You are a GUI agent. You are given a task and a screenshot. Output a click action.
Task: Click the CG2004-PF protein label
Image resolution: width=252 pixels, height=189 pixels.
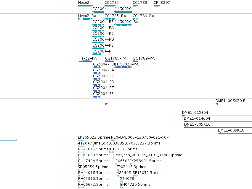point(103,94)
